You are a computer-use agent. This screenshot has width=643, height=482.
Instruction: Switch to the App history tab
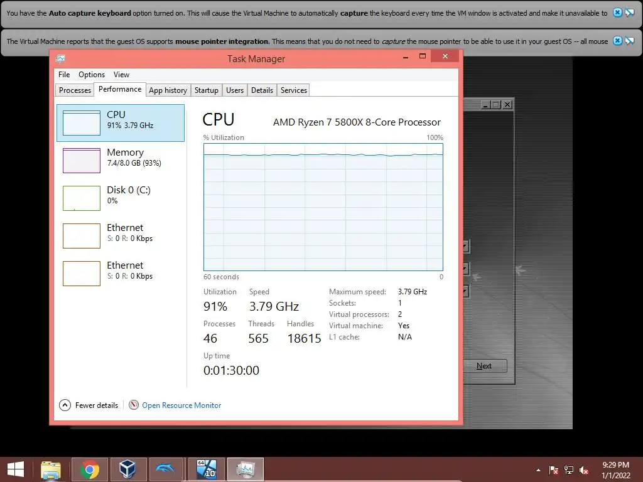click(x=168, y=90)
